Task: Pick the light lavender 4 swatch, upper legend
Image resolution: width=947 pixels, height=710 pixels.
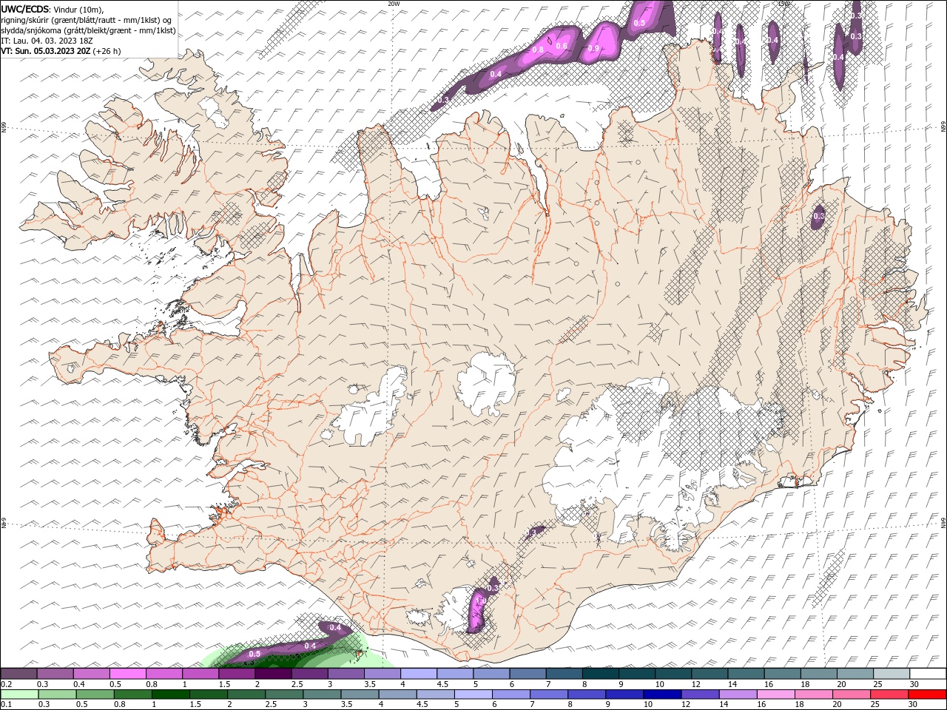Action: coord(417,674)
